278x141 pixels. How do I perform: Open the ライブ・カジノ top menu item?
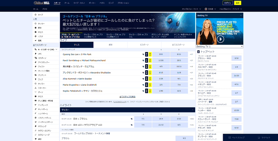pyautogui.click(x=79, y=3)
